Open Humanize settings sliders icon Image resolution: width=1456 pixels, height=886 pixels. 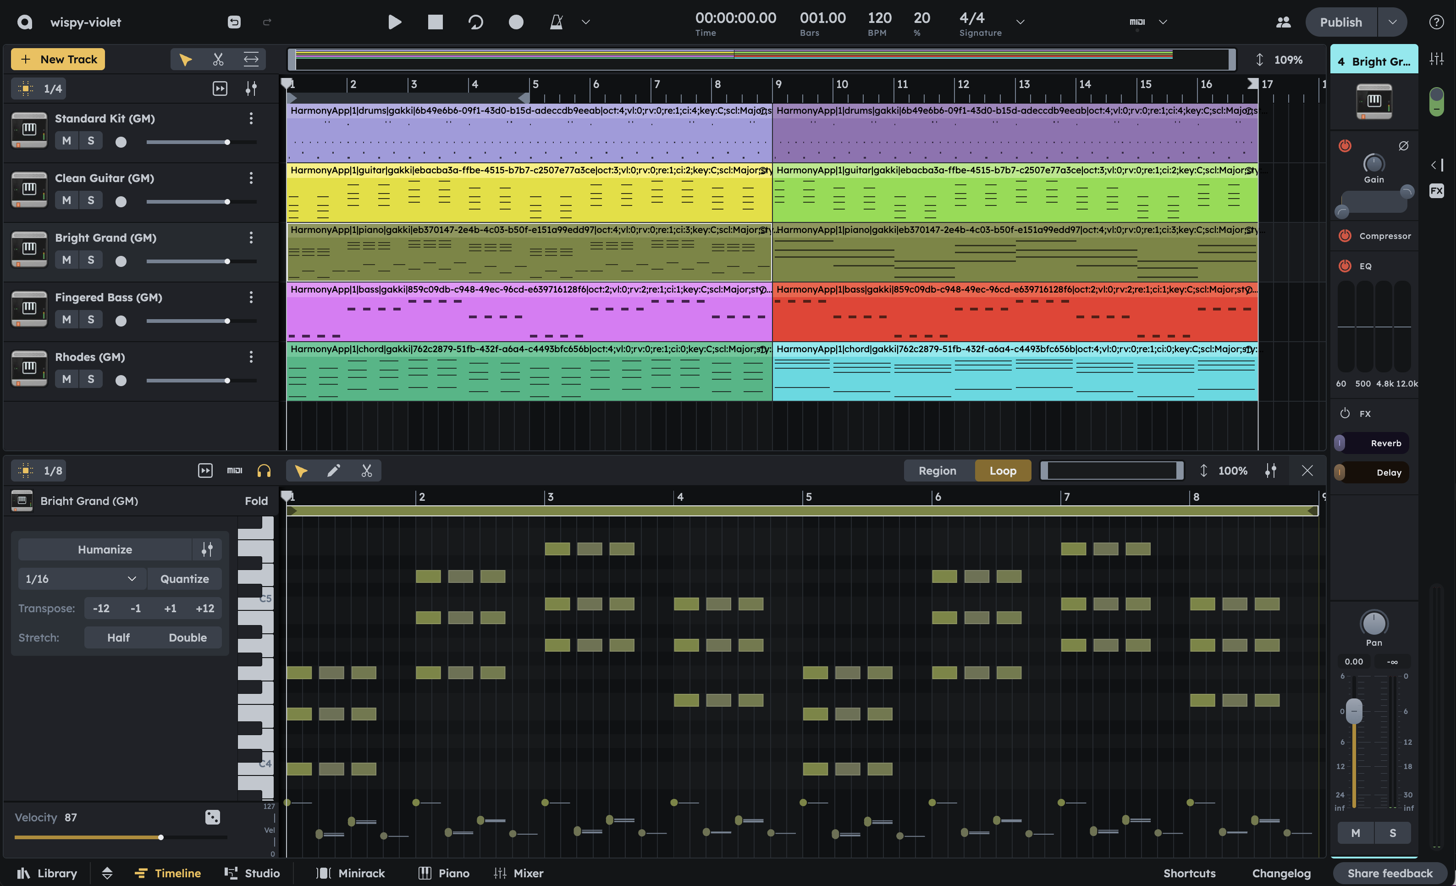pos(207,550)
